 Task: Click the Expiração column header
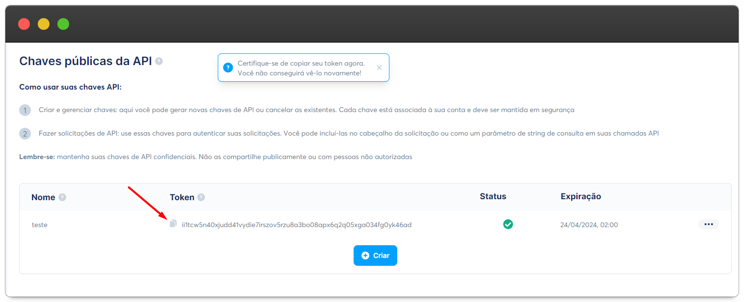(x=581, y=196)
